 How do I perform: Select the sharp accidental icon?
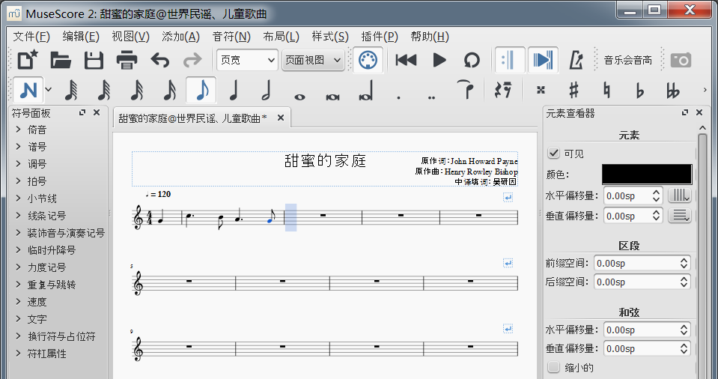point(574,91)
